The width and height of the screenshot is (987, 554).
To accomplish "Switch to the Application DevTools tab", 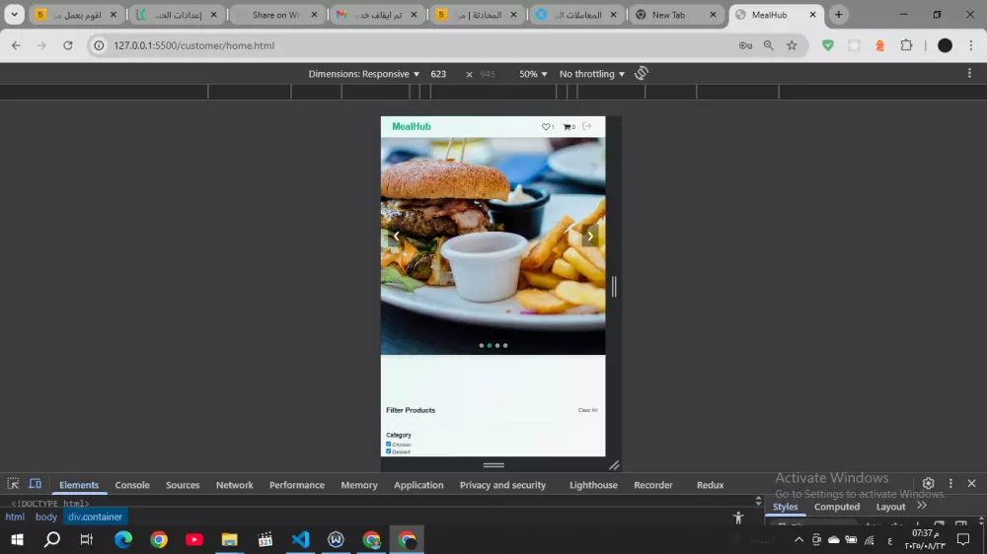I will tap(418, 485).
